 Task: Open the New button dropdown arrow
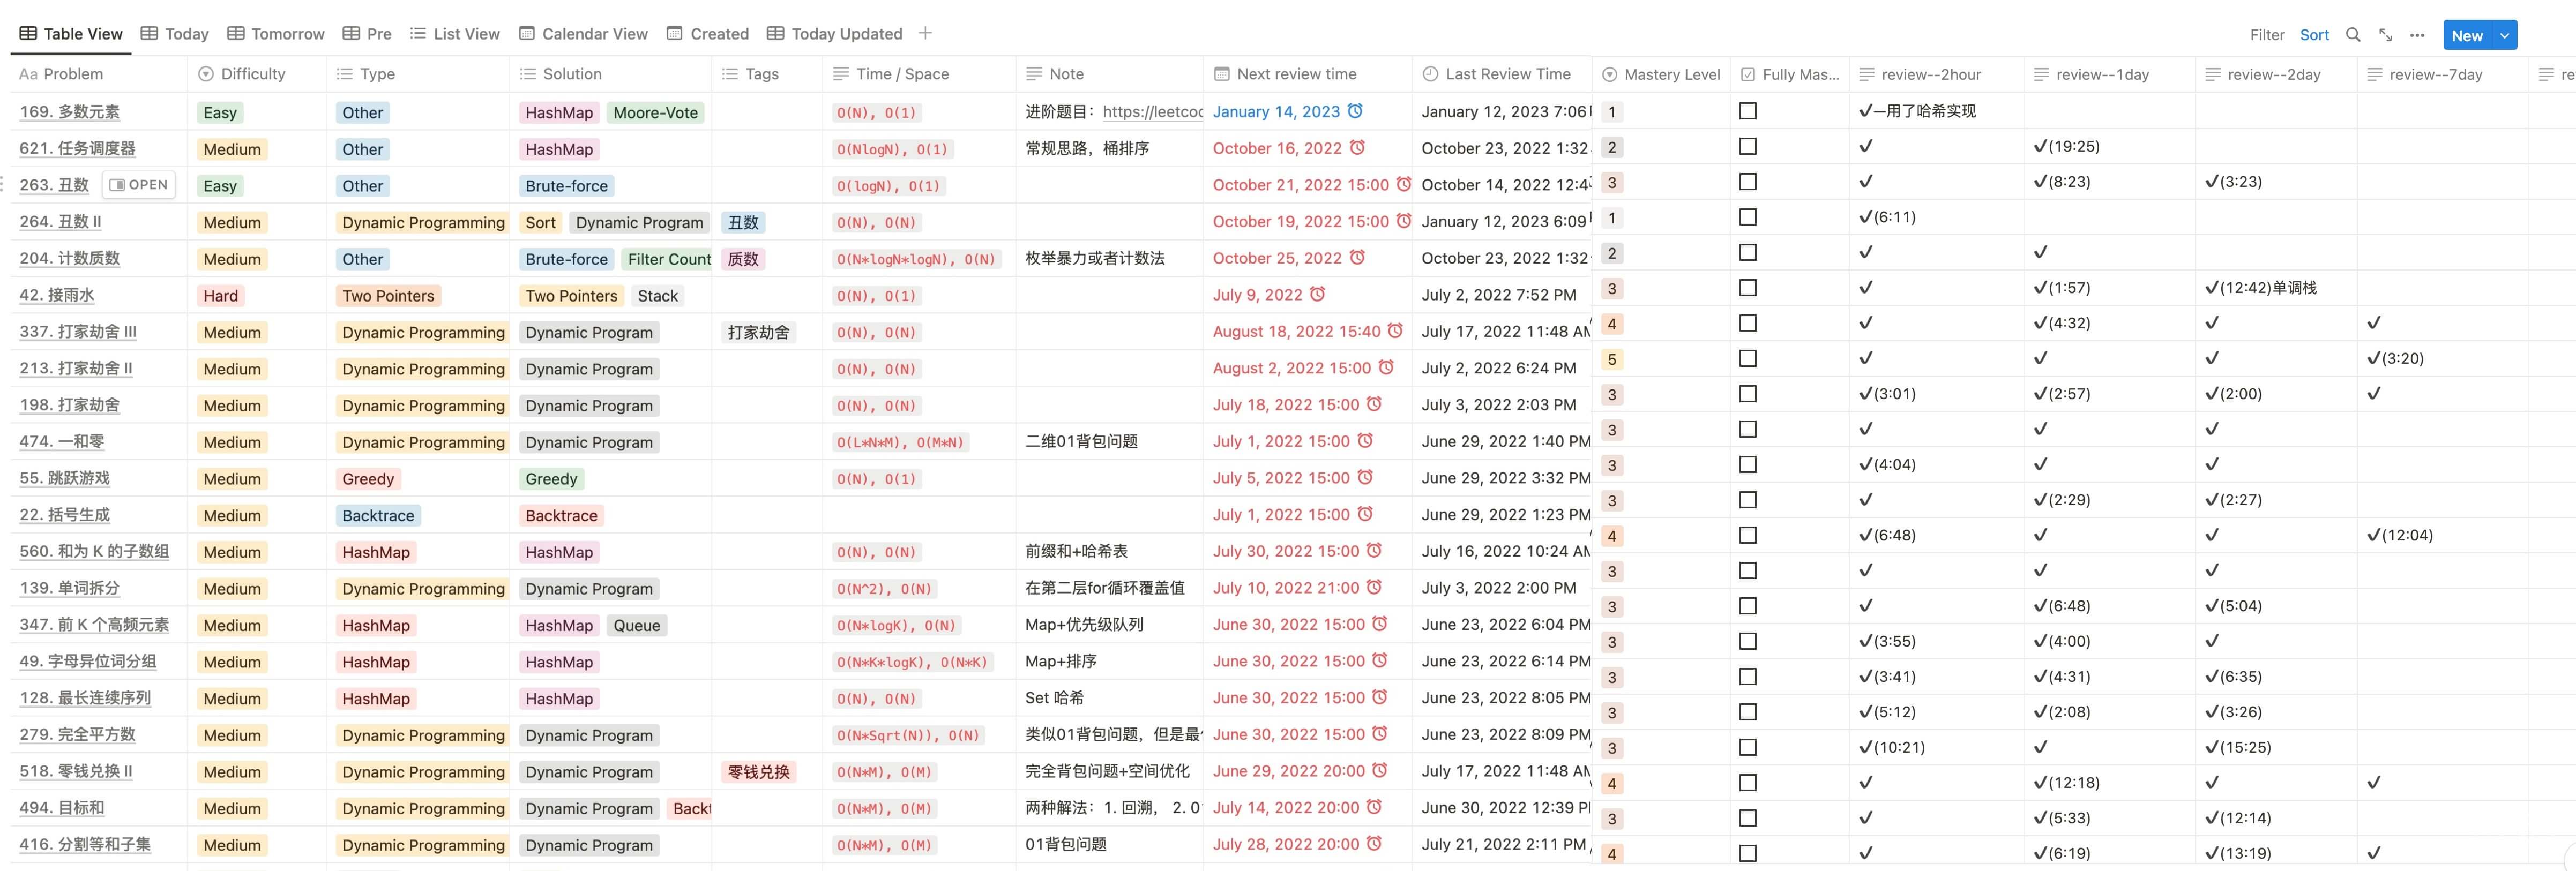[x=2504, y=35]
